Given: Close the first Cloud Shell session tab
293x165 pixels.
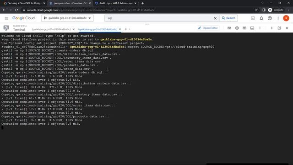Looking at the screenshot, I should 73,29.
